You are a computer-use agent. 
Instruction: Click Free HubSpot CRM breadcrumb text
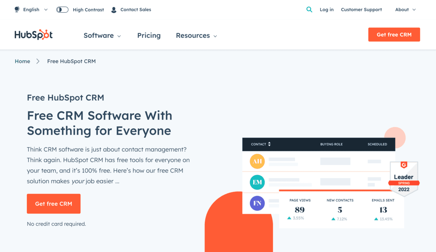[72, 61]
